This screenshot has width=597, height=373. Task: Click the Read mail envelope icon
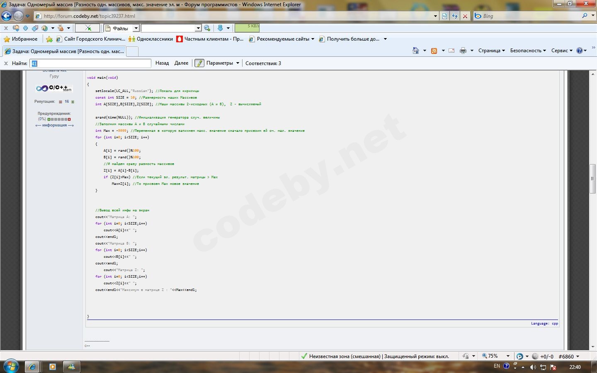(451, 51)
